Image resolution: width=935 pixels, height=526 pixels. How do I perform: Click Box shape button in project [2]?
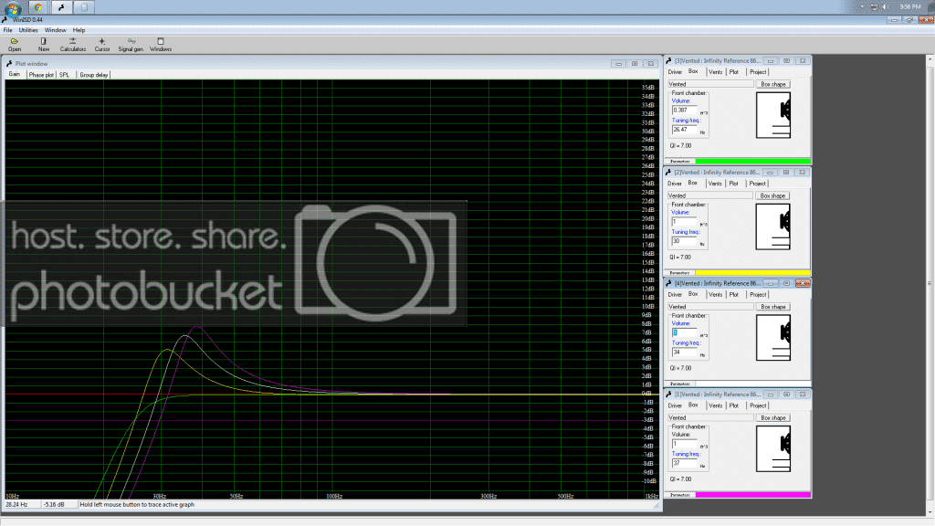[772, 195]
